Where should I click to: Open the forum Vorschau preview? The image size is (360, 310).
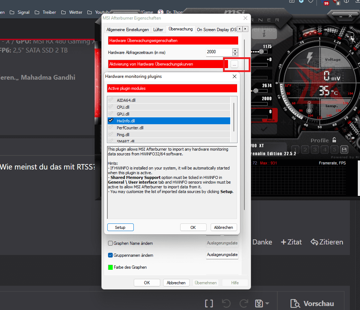311,303
